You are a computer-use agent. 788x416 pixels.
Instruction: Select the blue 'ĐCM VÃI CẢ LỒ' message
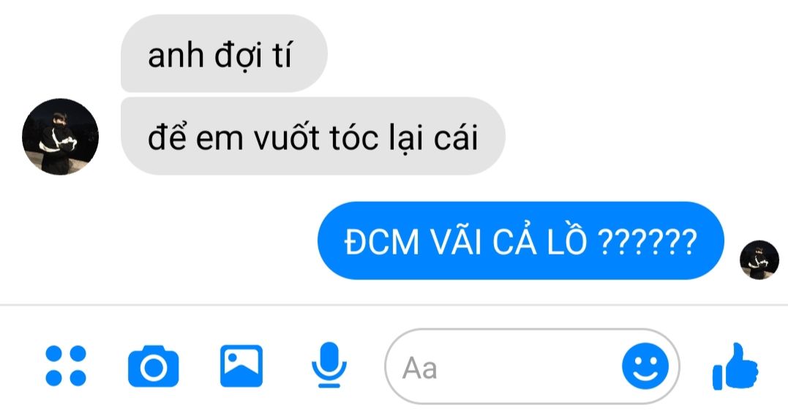click(521, 241)
